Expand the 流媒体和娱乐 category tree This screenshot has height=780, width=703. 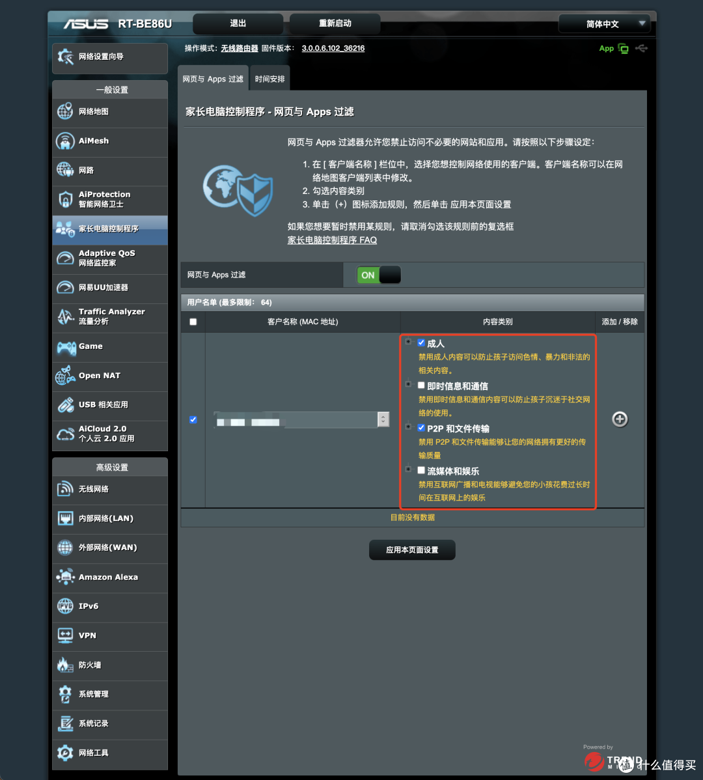coord(408,469)
